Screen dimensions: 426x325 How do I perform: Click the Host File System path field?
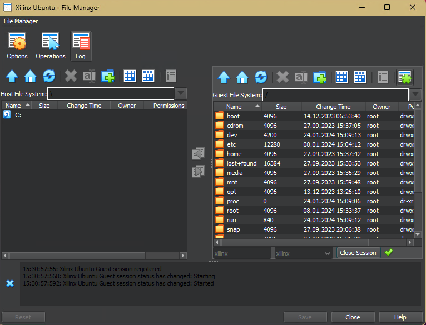click(x=111, y=94)
